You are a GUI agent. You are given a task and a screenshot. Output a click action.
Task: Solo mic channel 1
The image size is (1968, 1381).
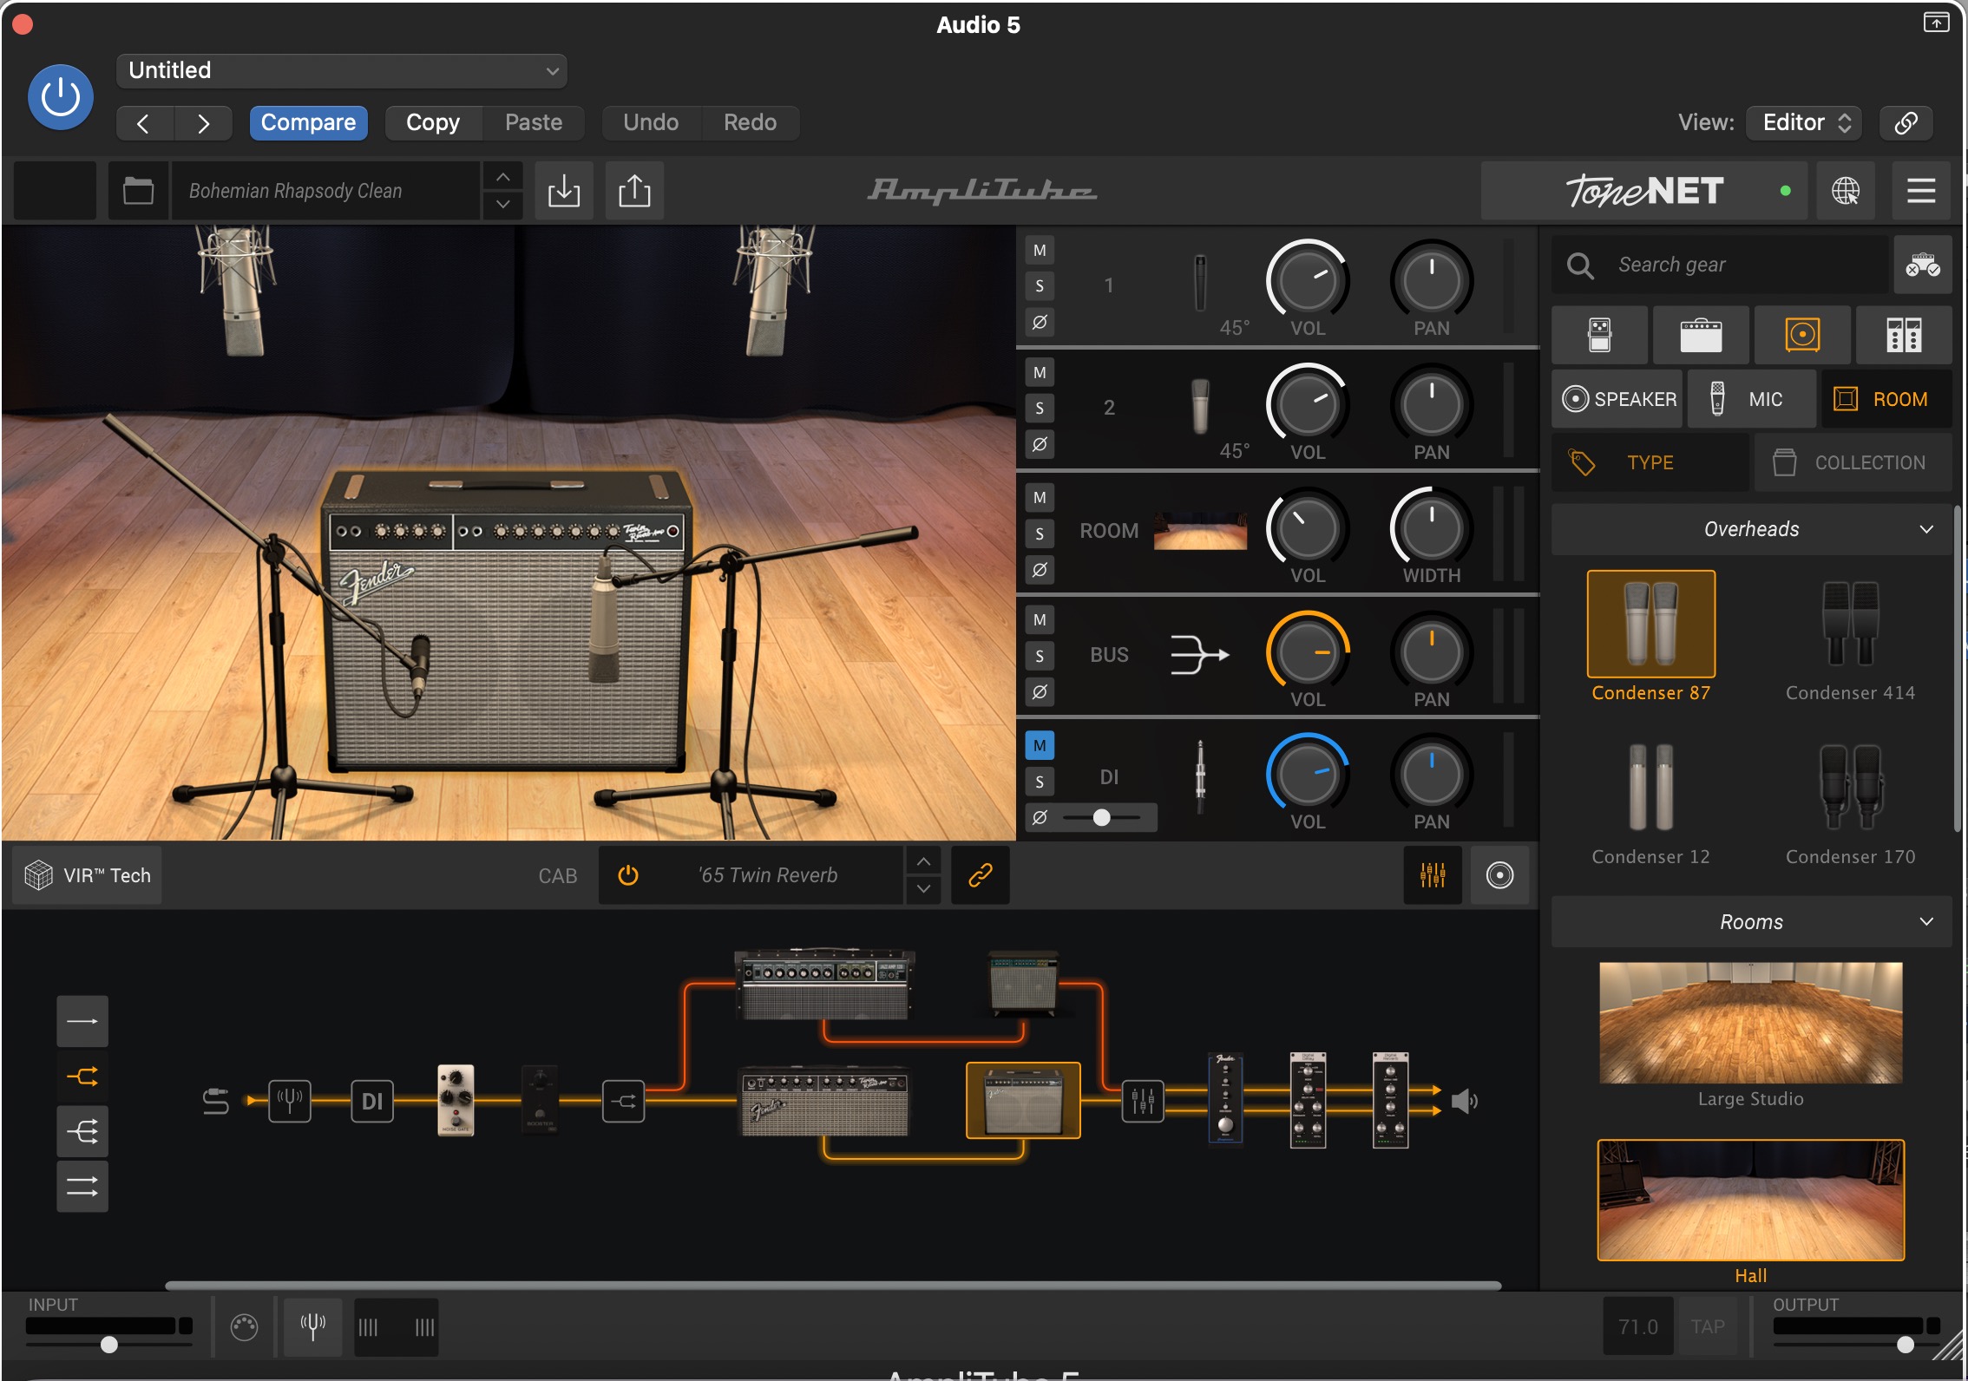(1040, 286)
